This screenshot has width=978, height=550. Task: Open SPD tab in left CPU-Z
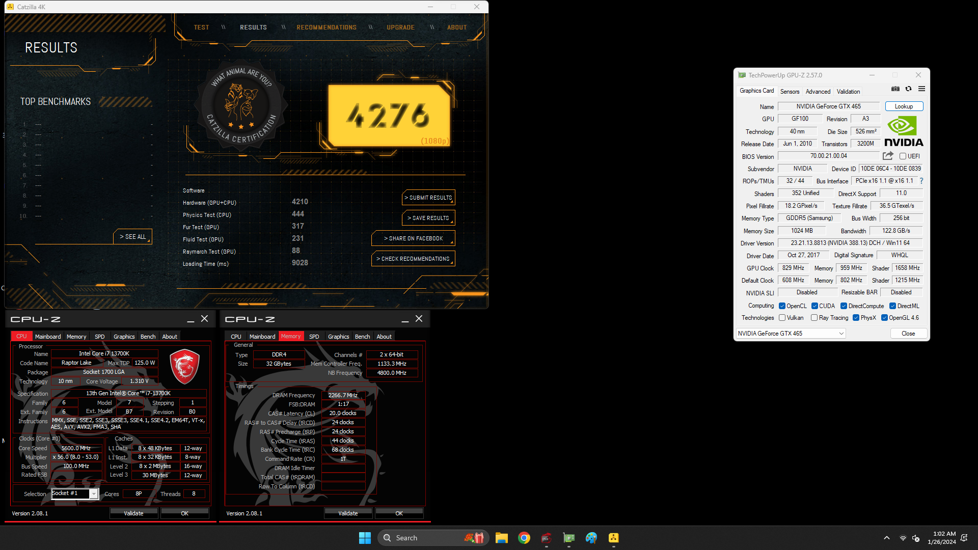tap(99, 337)
